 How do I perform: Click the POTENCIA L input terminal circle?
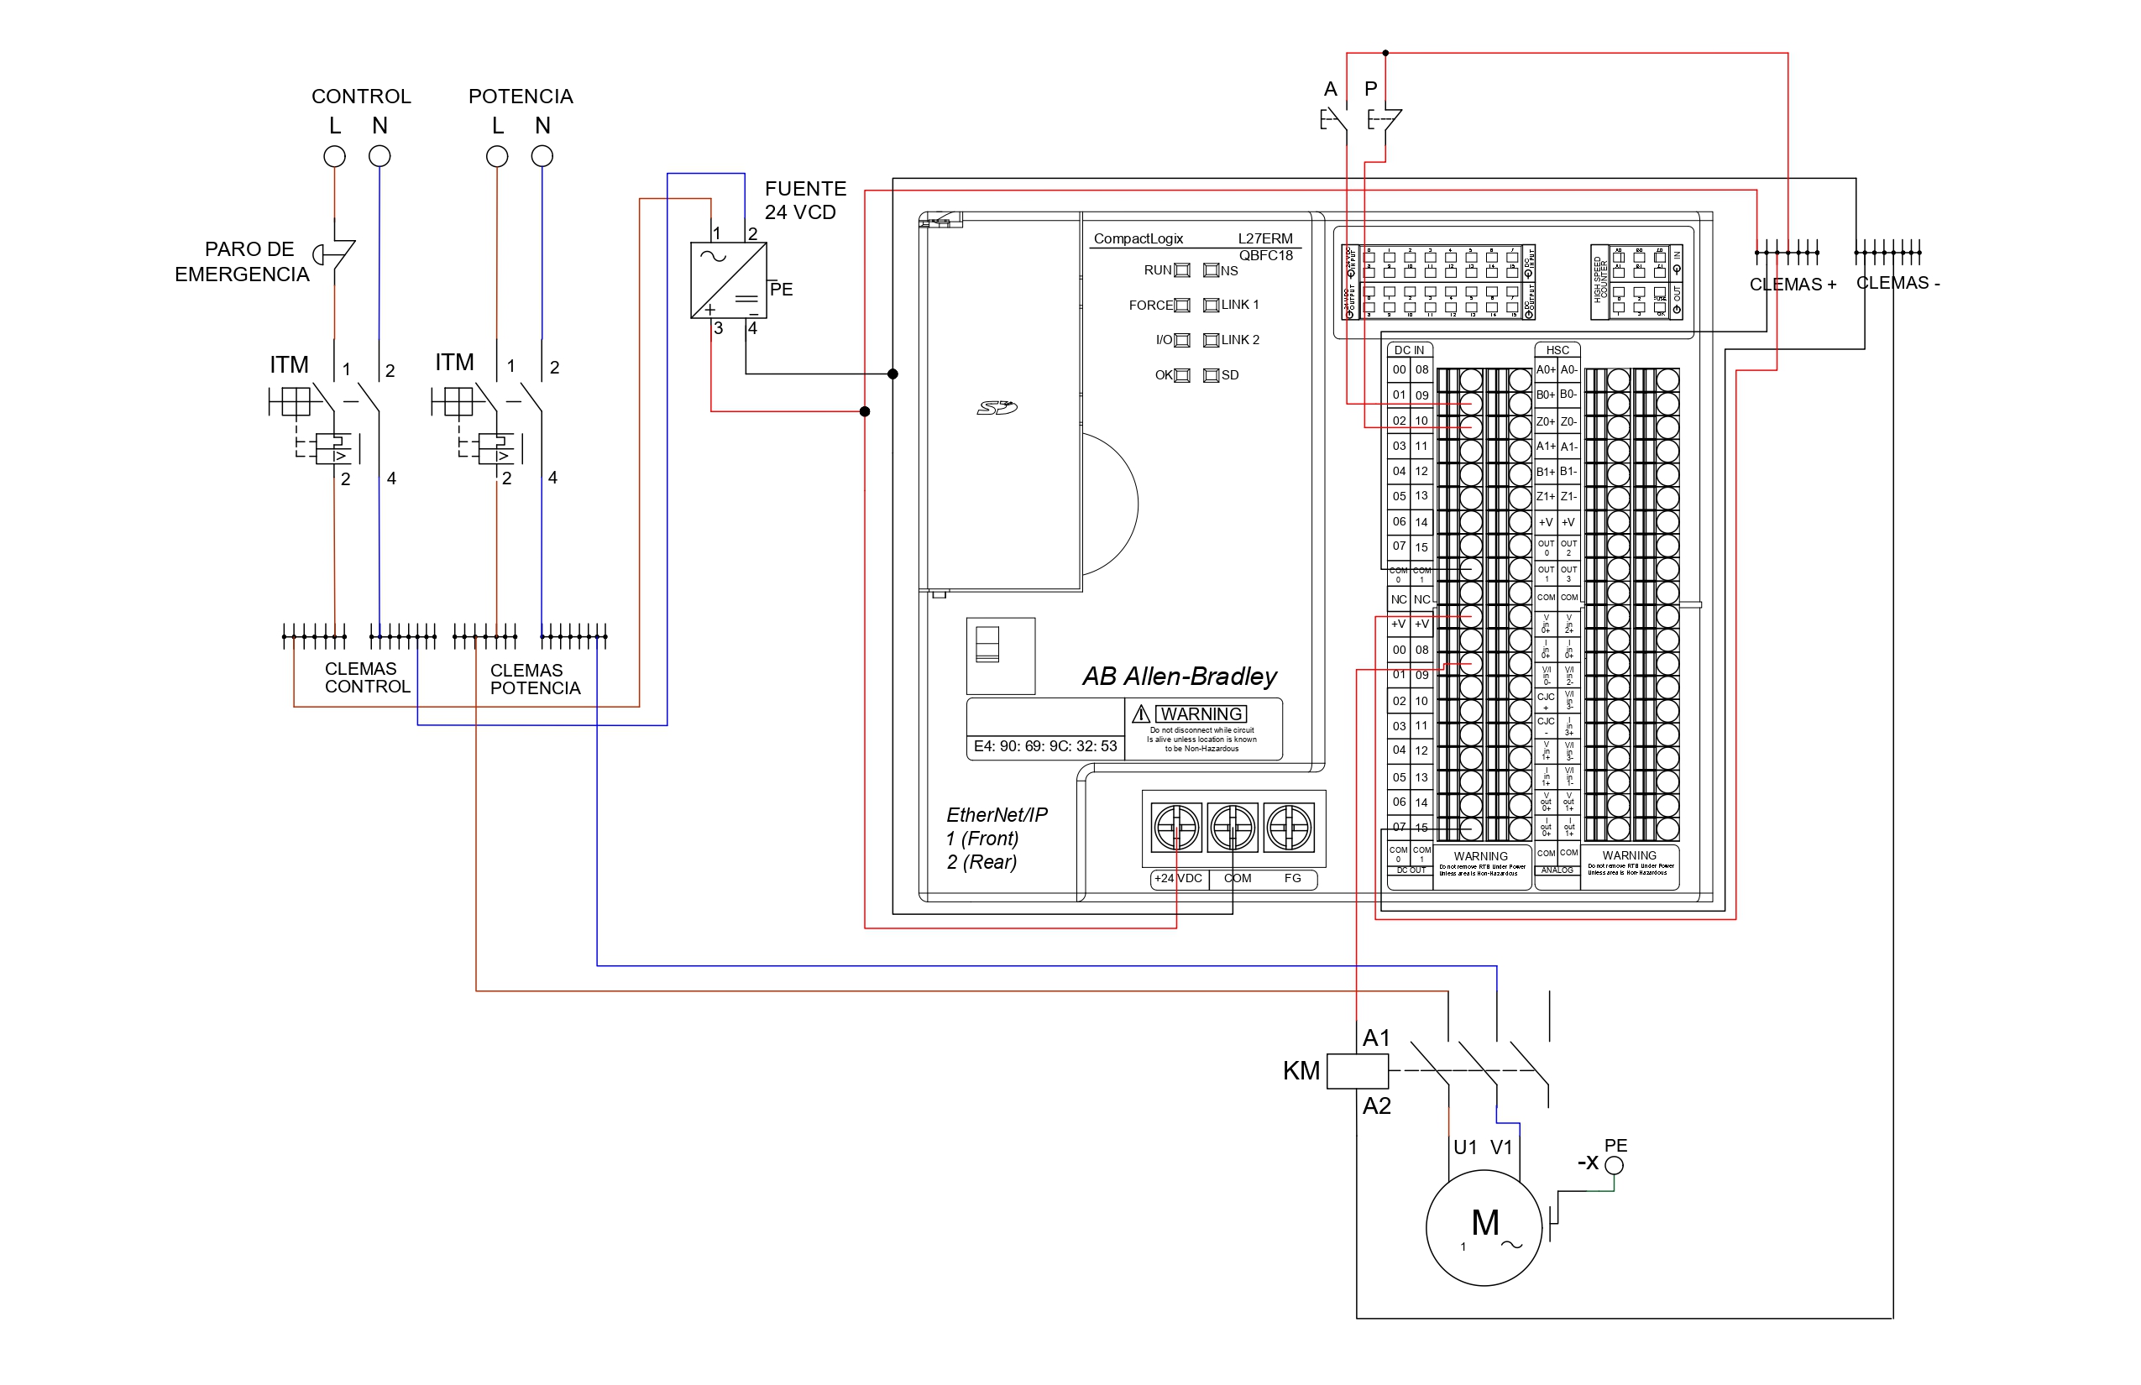click(x=496, y=156)
